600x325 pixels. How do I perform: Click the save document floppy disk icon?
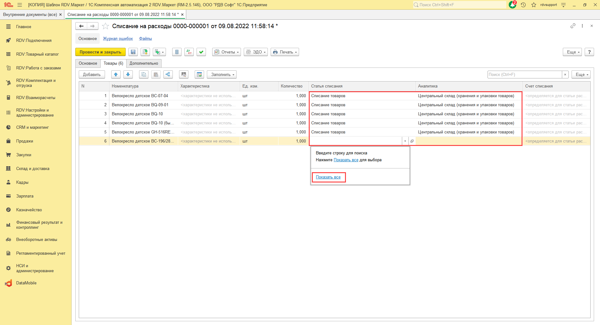[x=133, y=52]
